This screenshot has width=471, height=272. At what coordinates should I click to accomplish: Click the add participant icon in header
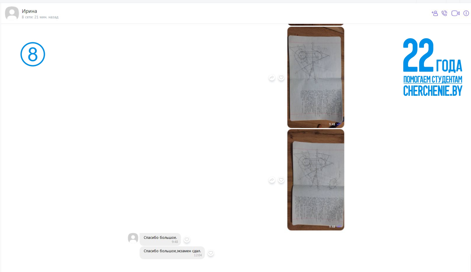pos(434,13)
